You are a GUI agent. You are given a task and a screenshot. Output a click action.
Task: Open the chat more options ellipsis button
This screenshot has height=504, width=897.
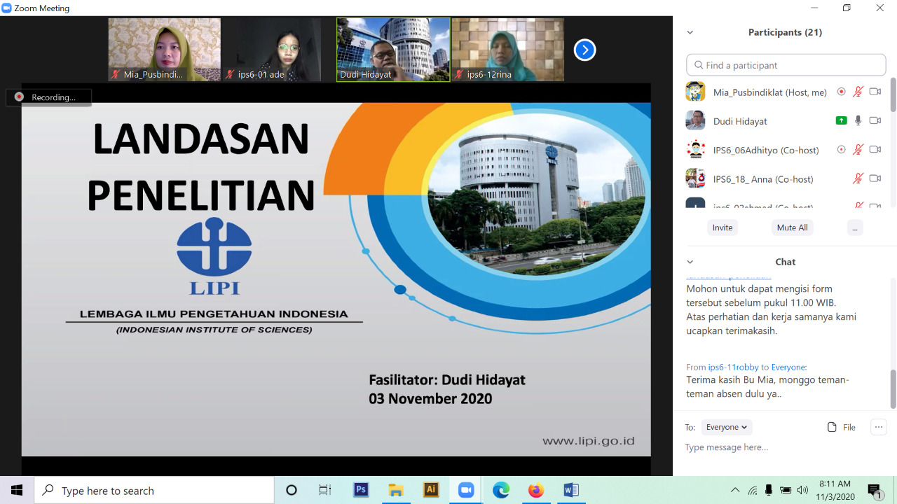(x=878, y=427)
